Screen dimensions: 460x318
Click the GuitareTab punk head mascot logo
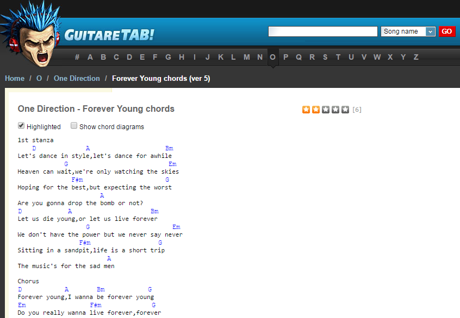tap(31, 34)
